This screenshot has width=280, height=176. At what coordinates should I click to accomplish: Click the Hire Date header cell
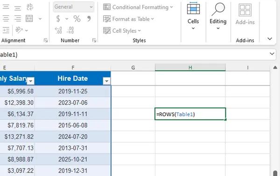tap(73, 78)
